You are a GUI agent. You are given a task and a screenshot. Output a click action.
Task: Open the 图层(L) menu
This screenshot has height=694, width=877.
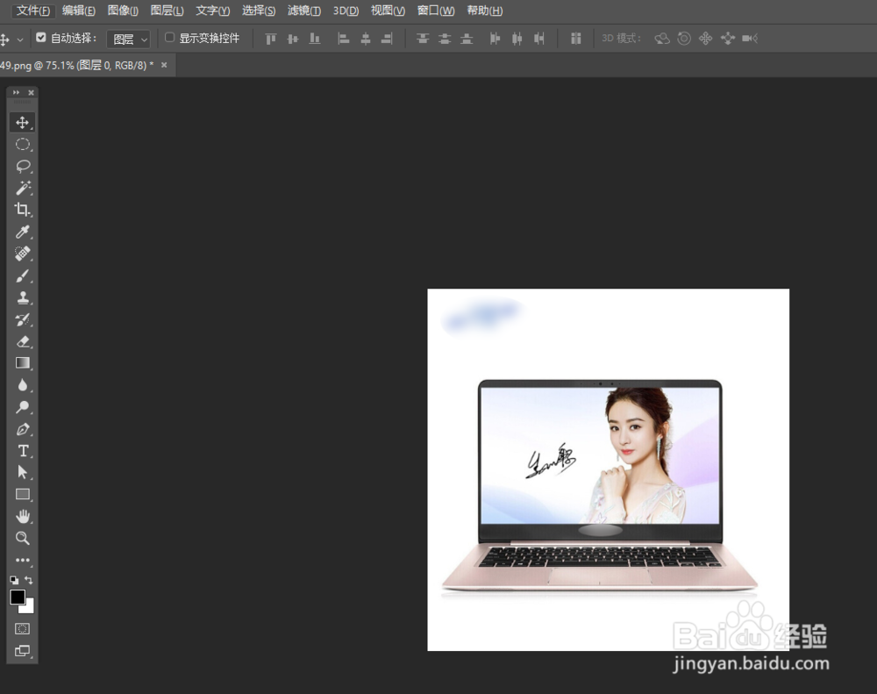click(168, 11)
